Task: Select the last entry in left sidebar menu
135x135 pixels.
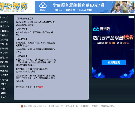Action: pyautogui.click(x=4, y=97)
